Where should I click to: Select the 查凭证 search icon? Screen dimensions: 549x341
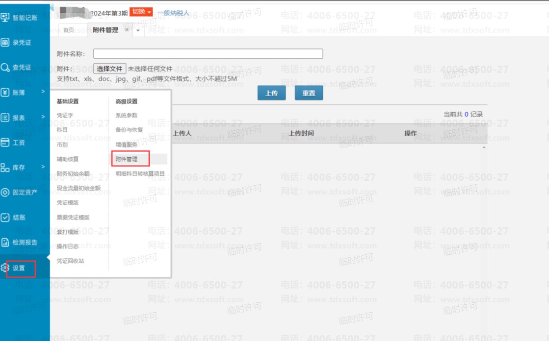[x=5, y=68]
